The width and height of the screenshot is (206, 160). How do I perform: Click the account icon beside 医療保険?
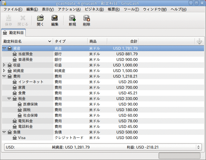20,104
